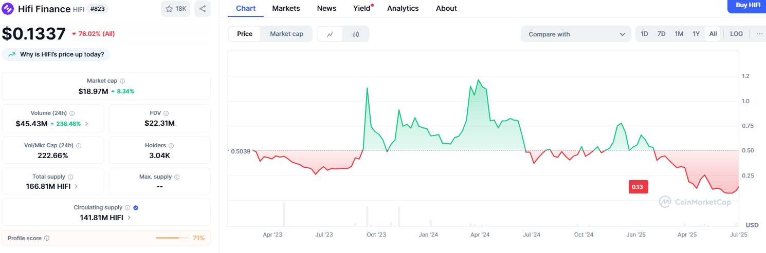Click the verified badge next to Circulating supply
Viewport: 766px width, 253px height.
(x=136, y=208)
